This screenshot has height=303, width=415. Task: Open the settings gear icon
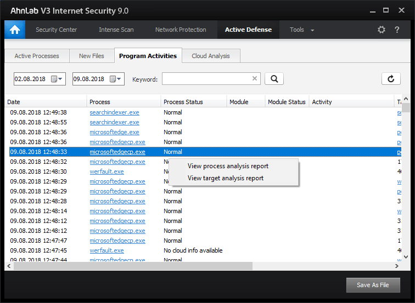(x=382, y=30)
